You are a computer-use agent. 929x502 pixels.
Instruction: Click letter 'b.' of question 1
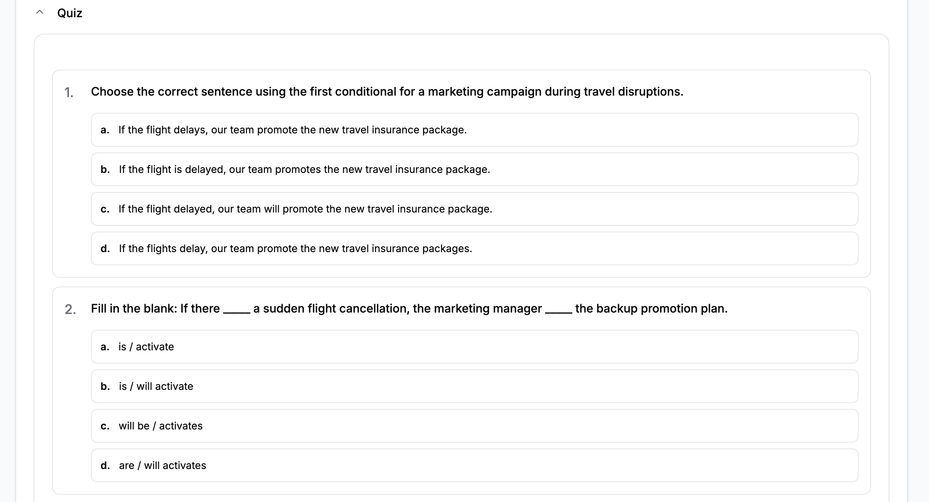(x=105, y=169)
